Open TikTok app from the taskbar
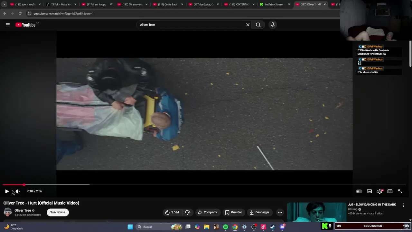Image resolution: width=412 pixels, height=232 pixels. pos(263,227)
